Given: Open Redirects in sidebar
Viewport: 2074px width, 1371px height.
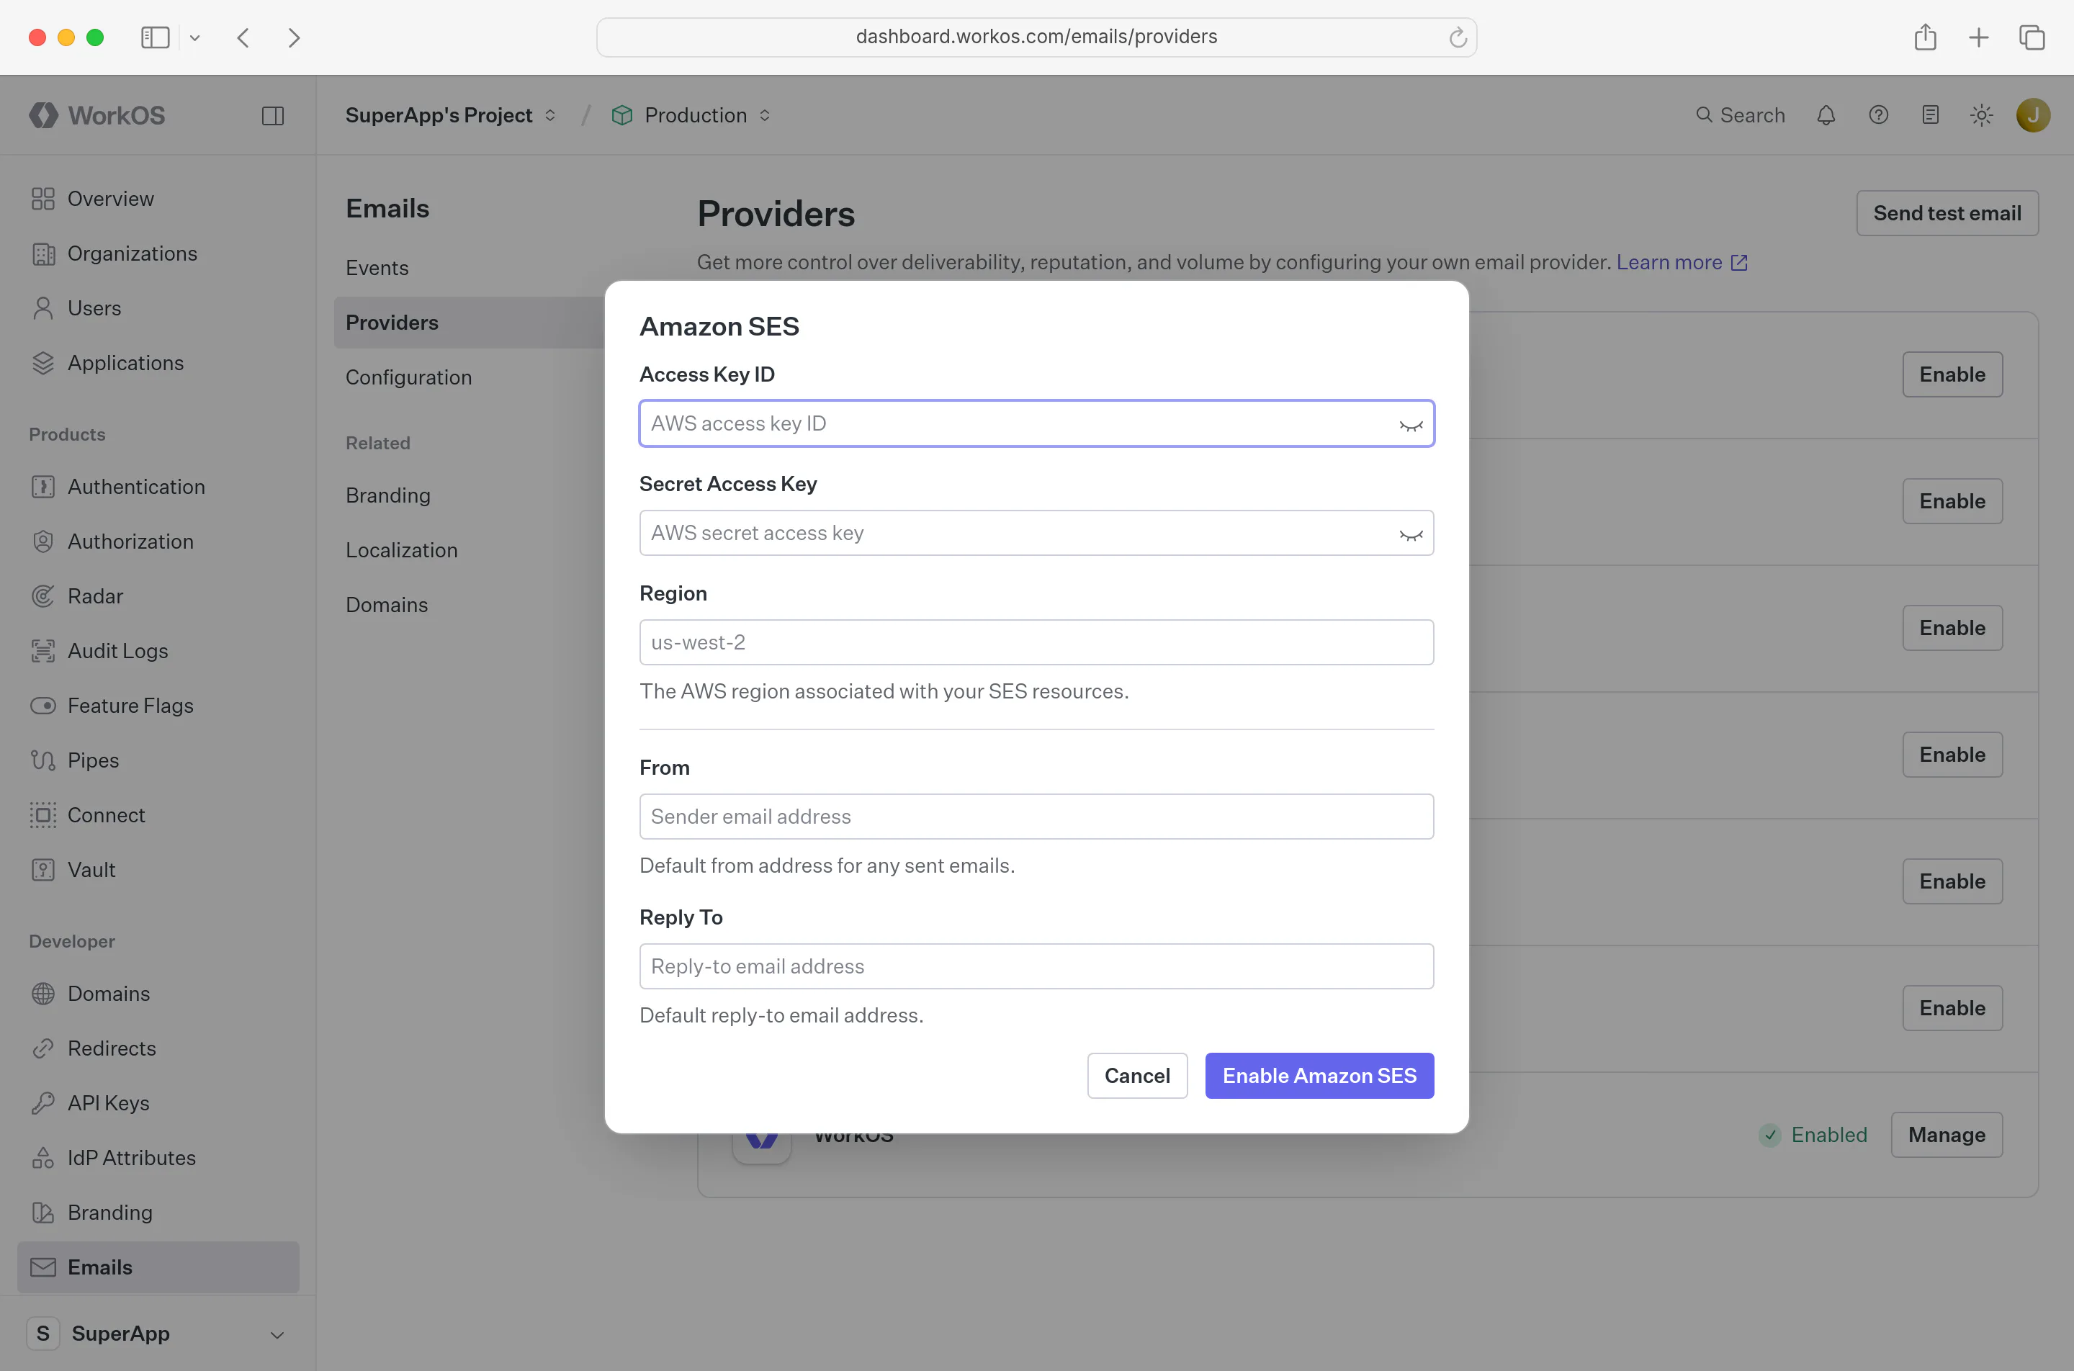Looking at the screenshot, I should point(158,1048).
